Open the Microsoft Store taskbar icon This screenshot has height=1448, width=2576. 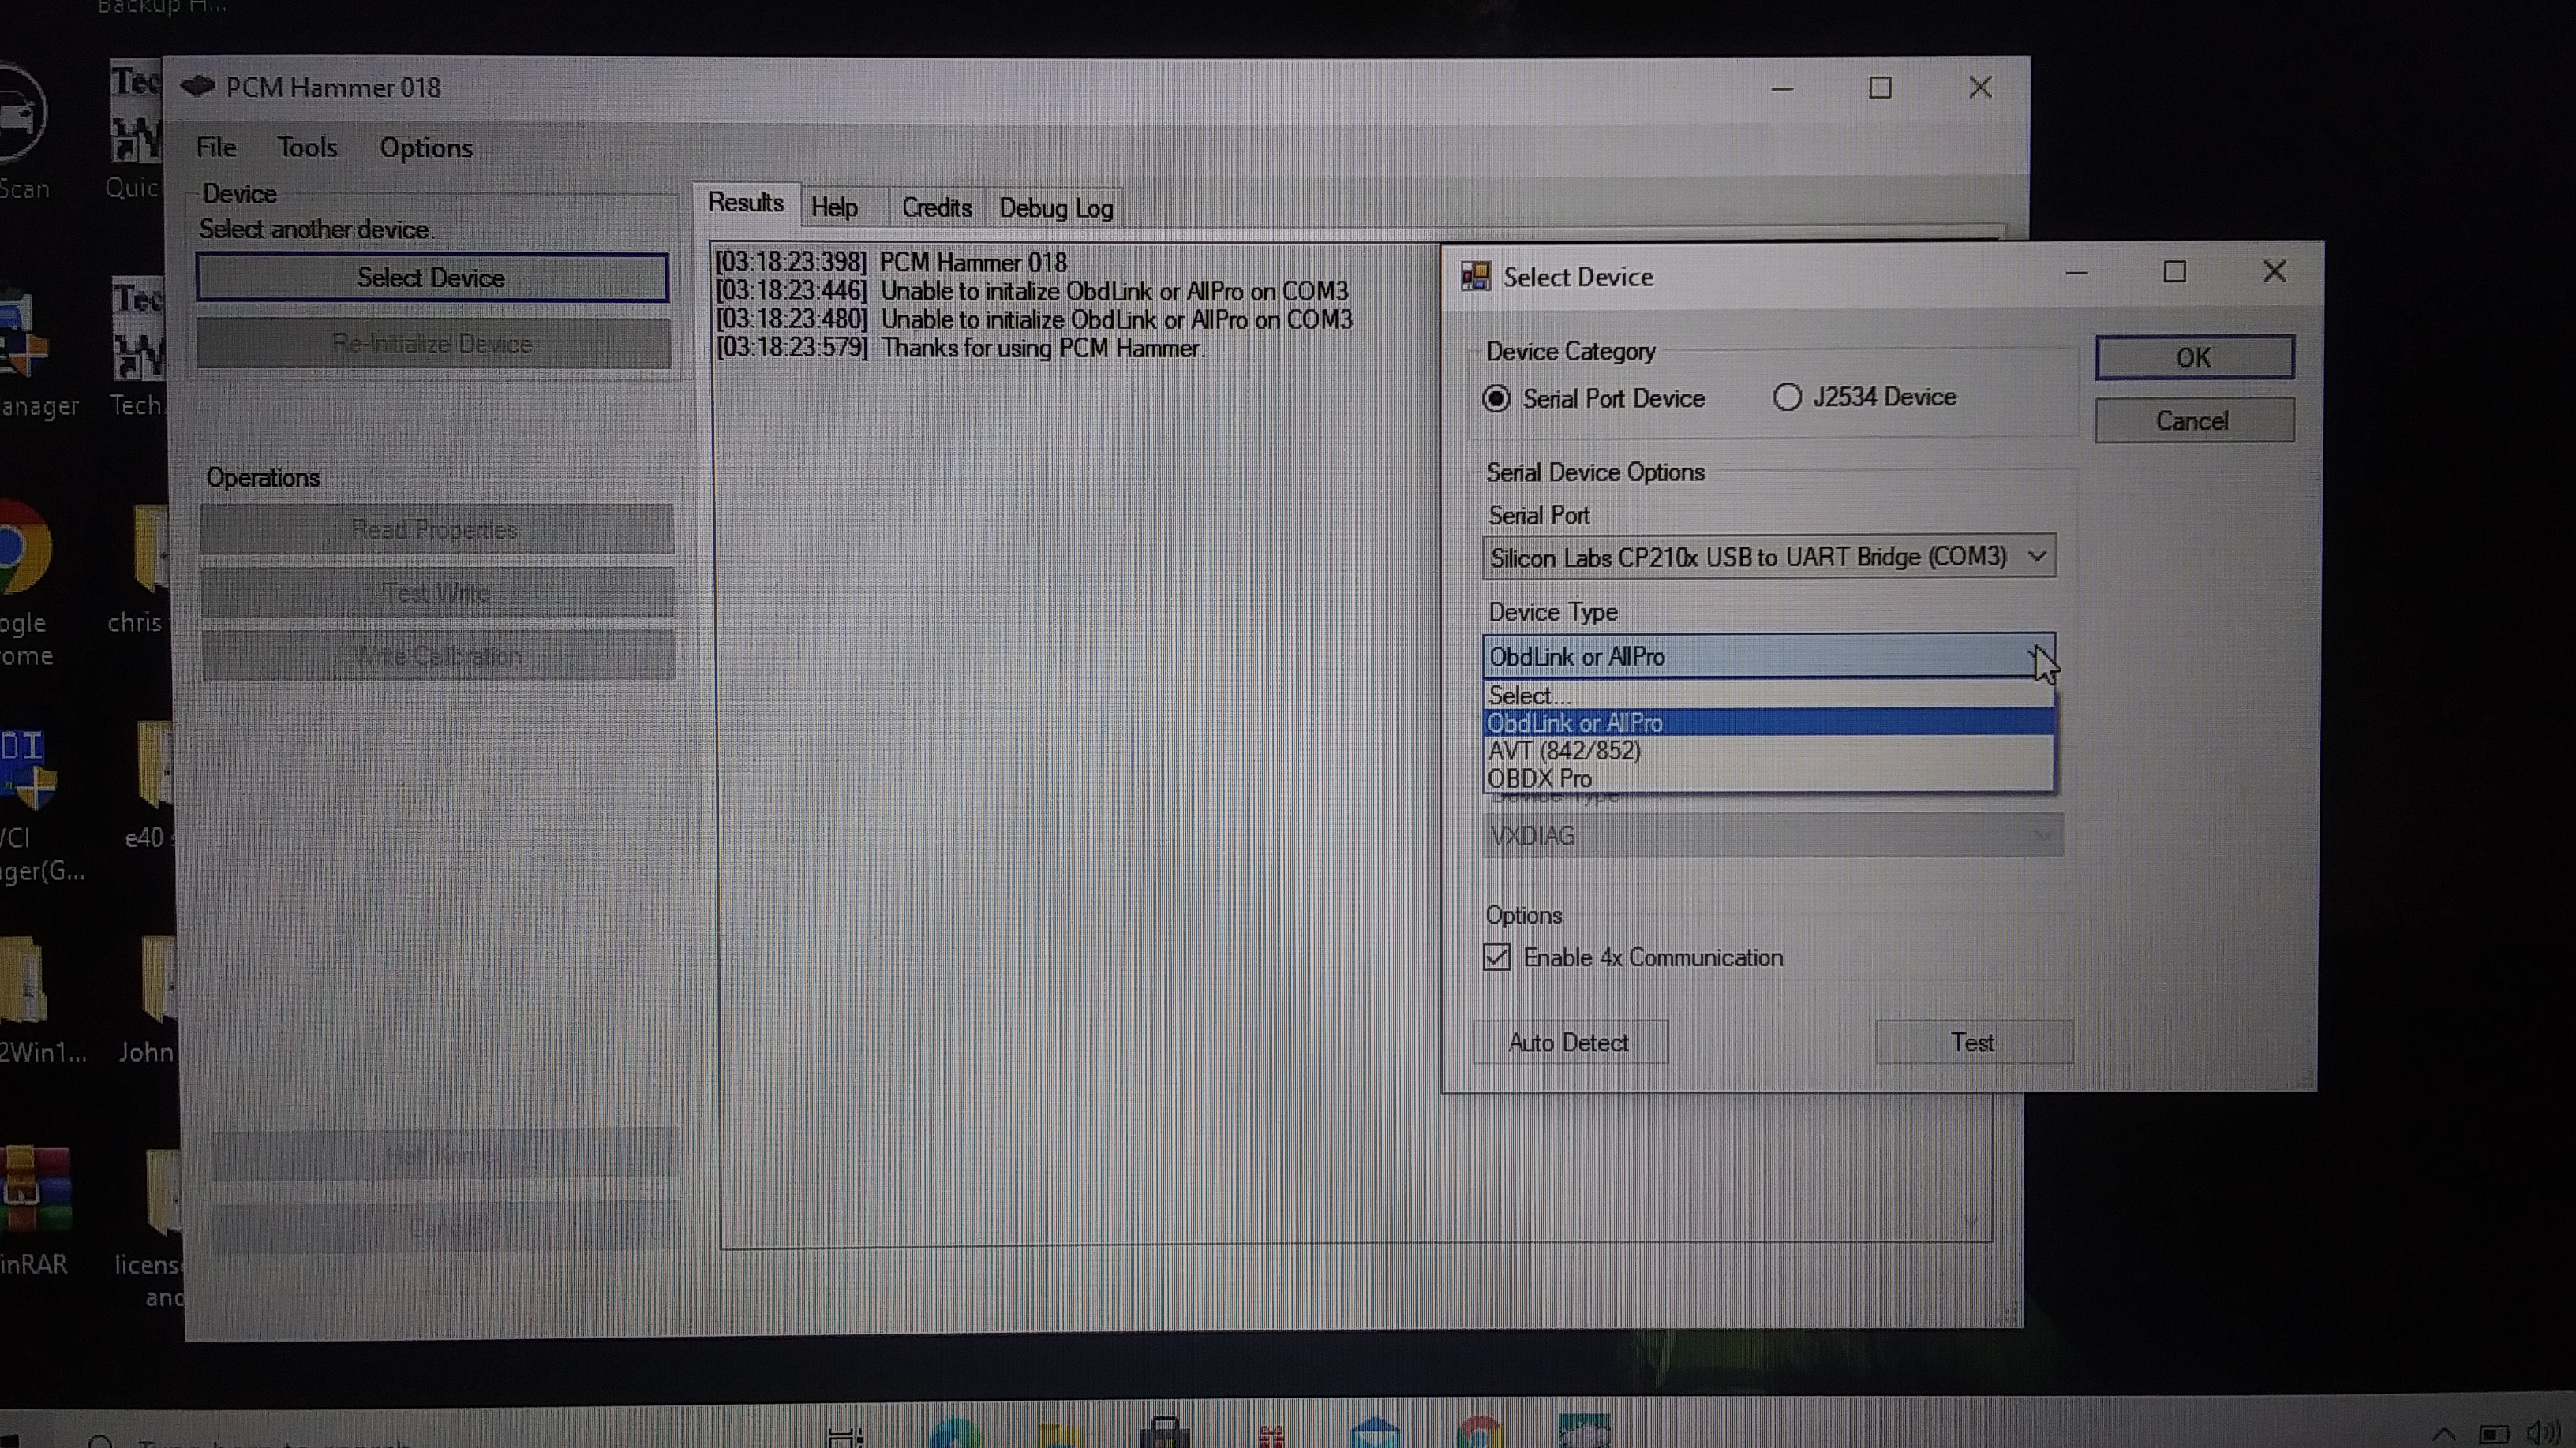point(1165,1433)
